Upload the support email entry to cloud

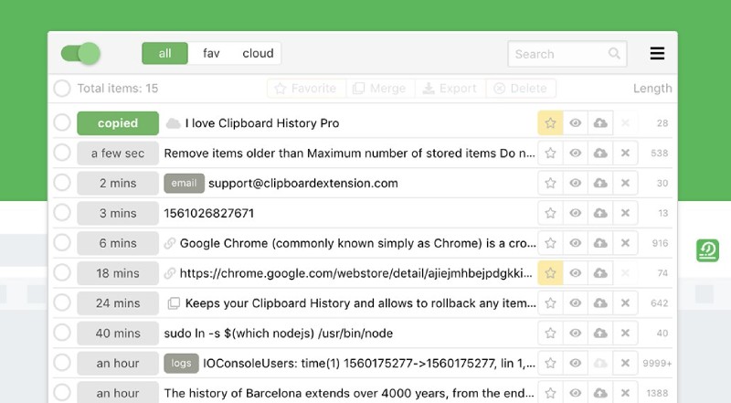click(600, 183)
